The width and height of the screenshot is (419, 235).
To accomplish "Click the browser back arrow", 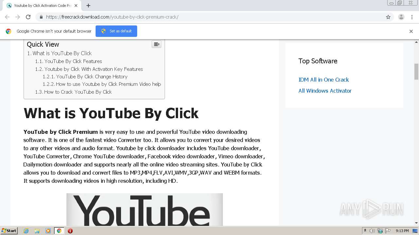I will pyautogui.click(x=7, y=17).
